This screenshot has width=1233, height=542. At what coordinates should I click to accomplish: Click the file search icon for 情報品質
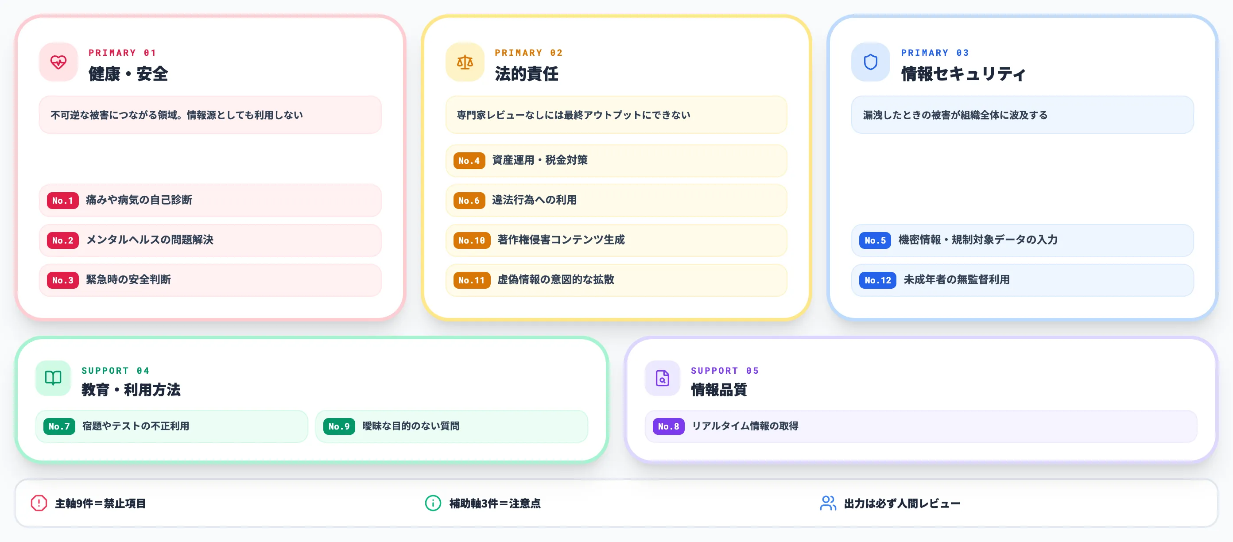click(x=663, y=378)
